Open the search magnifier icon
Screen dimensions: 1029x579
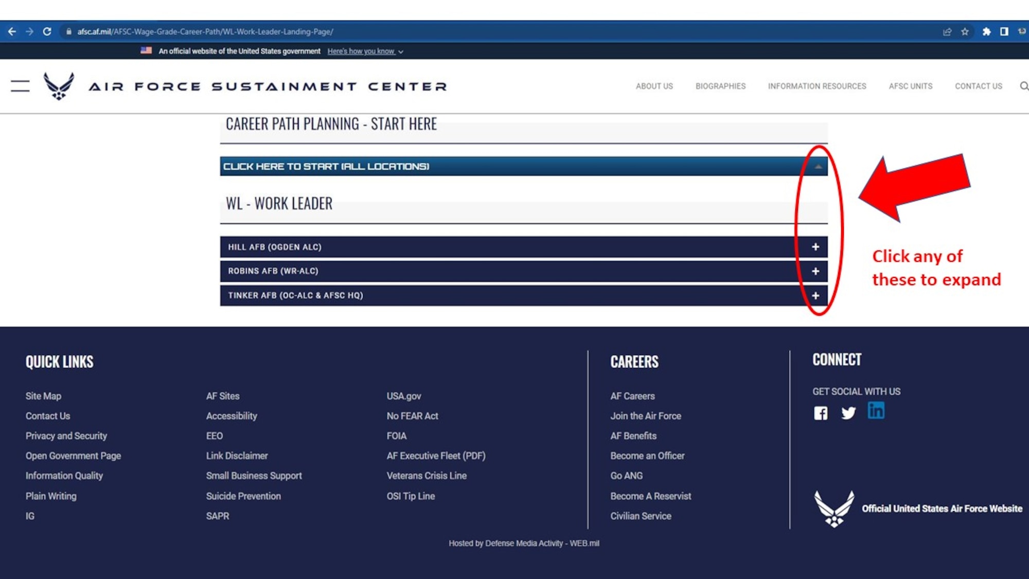click(x=1024, y=86)
